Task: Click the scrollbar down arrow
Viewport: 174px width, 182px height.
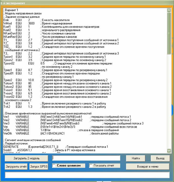Action: (x=169, y=151)
